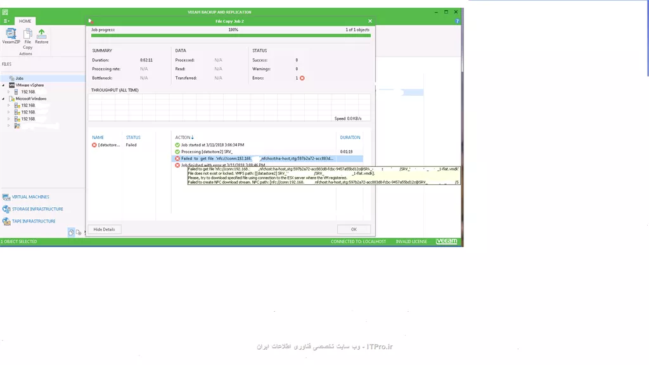The height and width of the screenshot is (365, 649).
Task: Select the ESX host under VMware vSphere
Action: pos(28,92)
